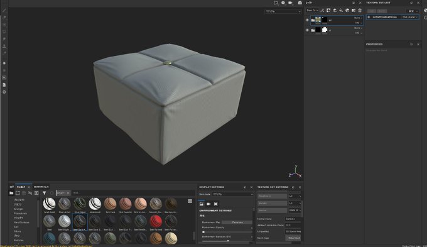Click the mask thumbnail of the top layer
The height and width of the screenshot is (247, 427).
pos(325,20)
